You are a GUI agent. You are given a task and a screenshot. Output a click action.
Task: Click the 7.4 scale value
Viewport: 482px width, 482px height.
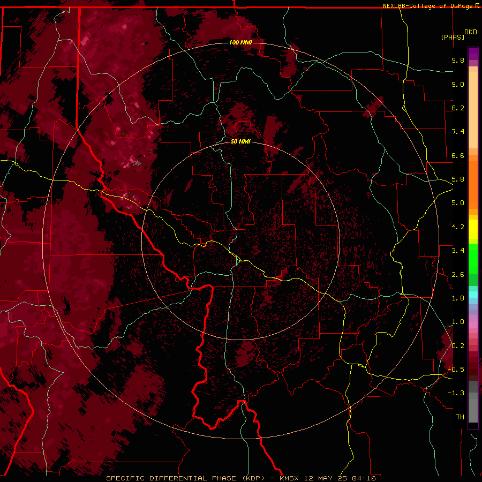point(458,132)
